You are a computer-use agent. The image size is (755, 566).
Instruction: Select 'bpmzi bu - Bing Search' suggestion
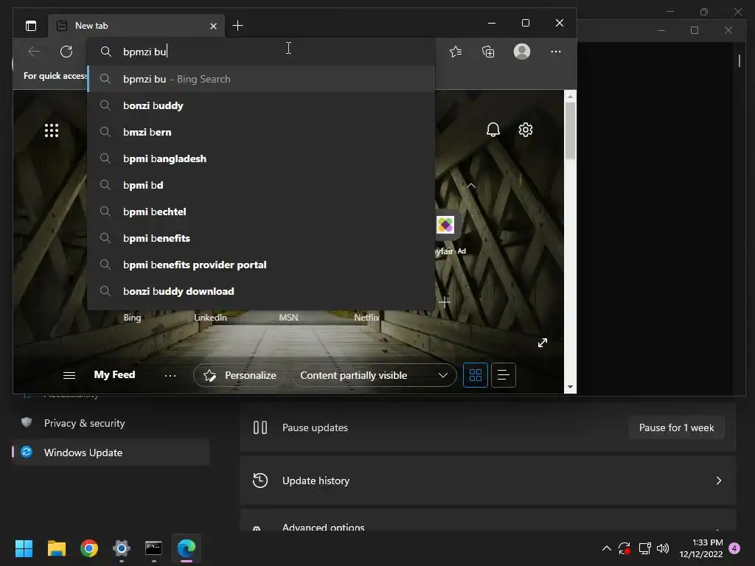tap(262, 79)
